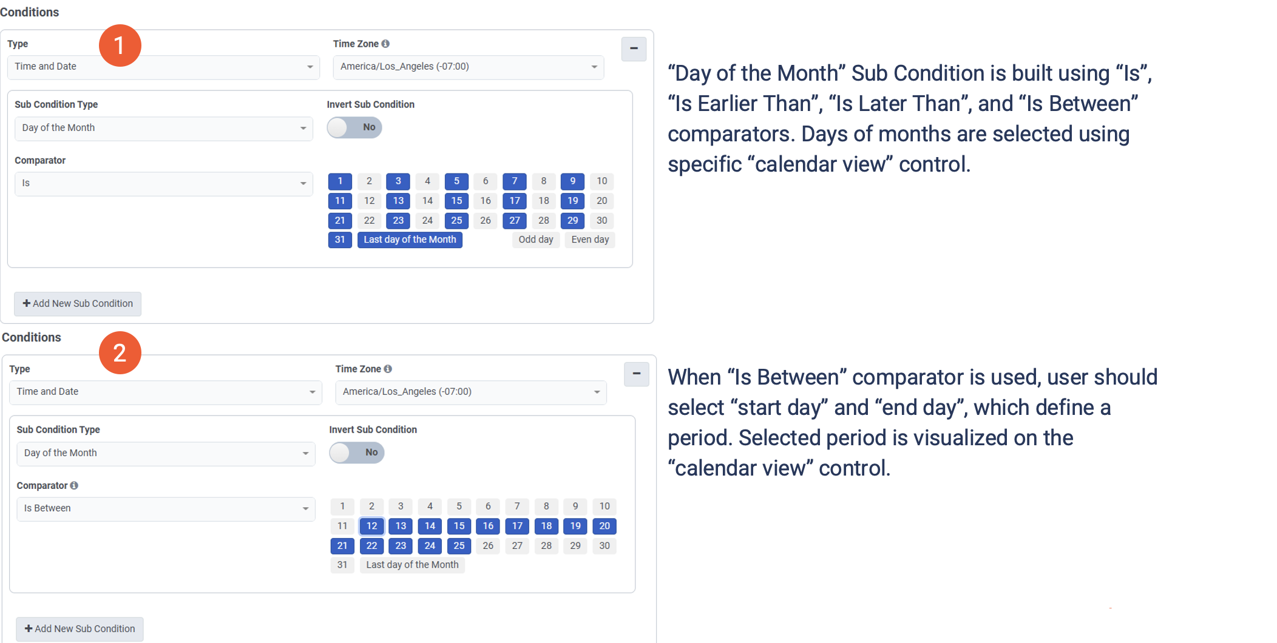Open the America/Los_Angeles time zone dropdown in the first condition

(x=468, y=67)
